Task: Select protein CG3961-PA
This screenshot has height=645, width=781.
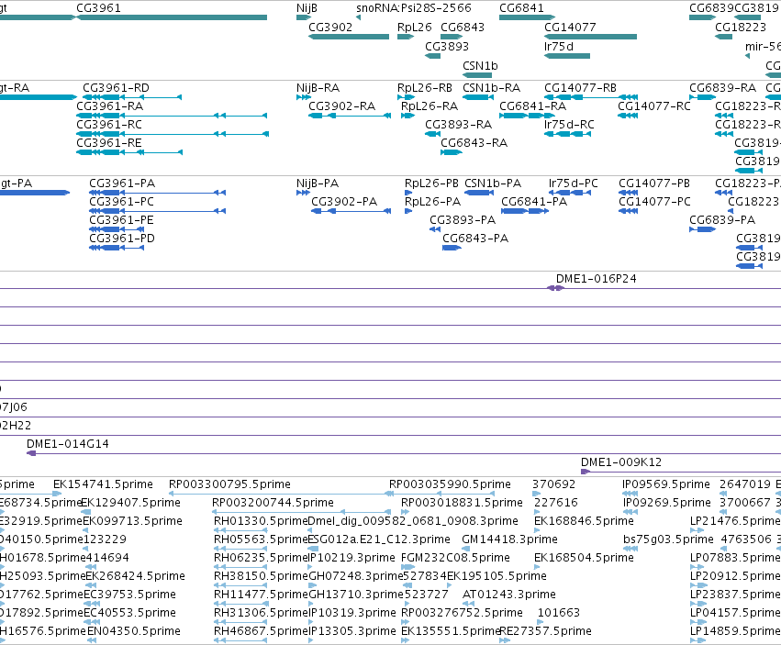Action: pos(122,183)
